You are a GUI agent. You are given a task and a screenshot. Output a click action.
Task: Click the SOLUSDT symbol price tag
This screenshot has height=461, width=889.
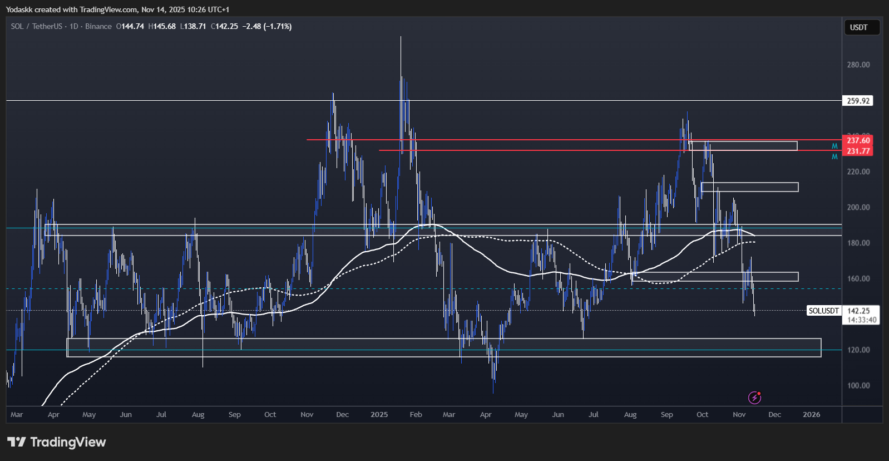coord(823,311)
